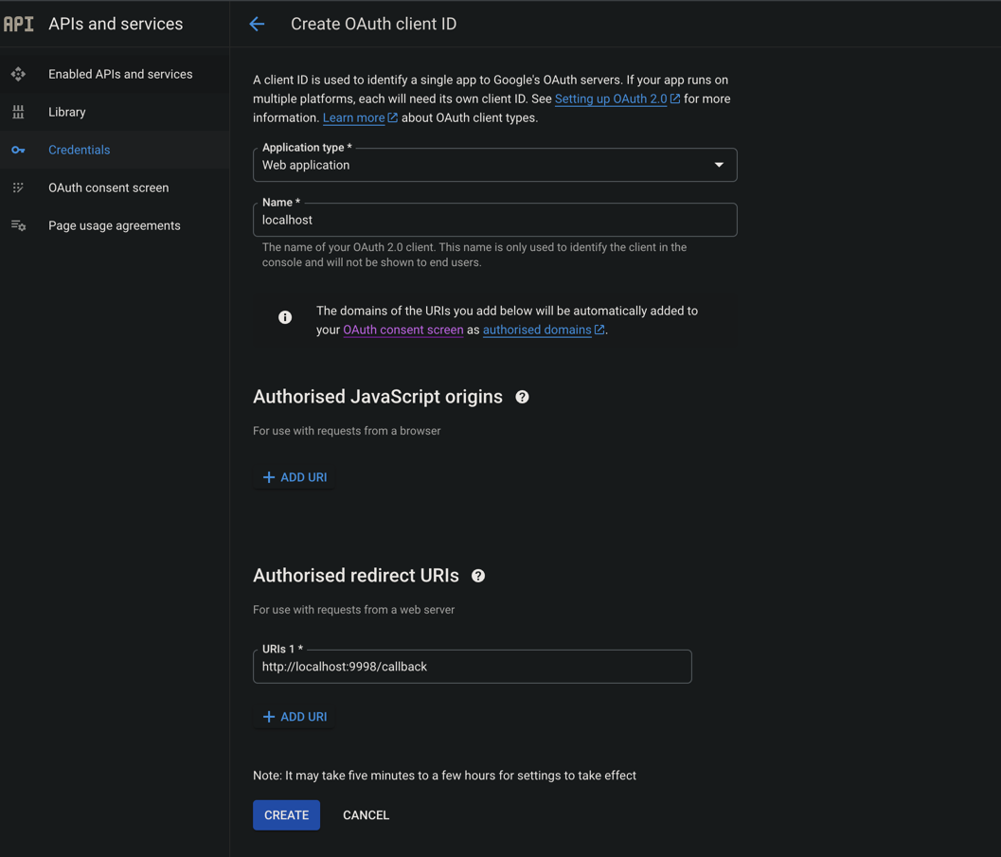Select Credentials in the sidebar
1001x857 pixels.
[115, 150]
